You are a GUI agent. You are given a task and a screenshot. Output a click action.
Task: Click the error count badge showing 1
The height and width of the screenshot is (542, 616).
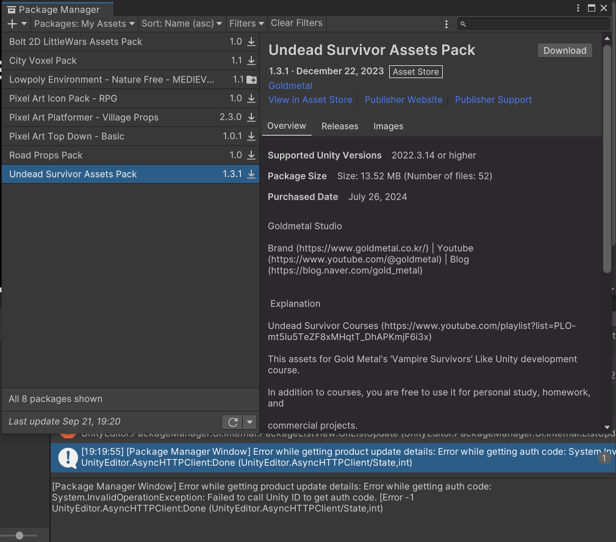(x=604, y=458)
